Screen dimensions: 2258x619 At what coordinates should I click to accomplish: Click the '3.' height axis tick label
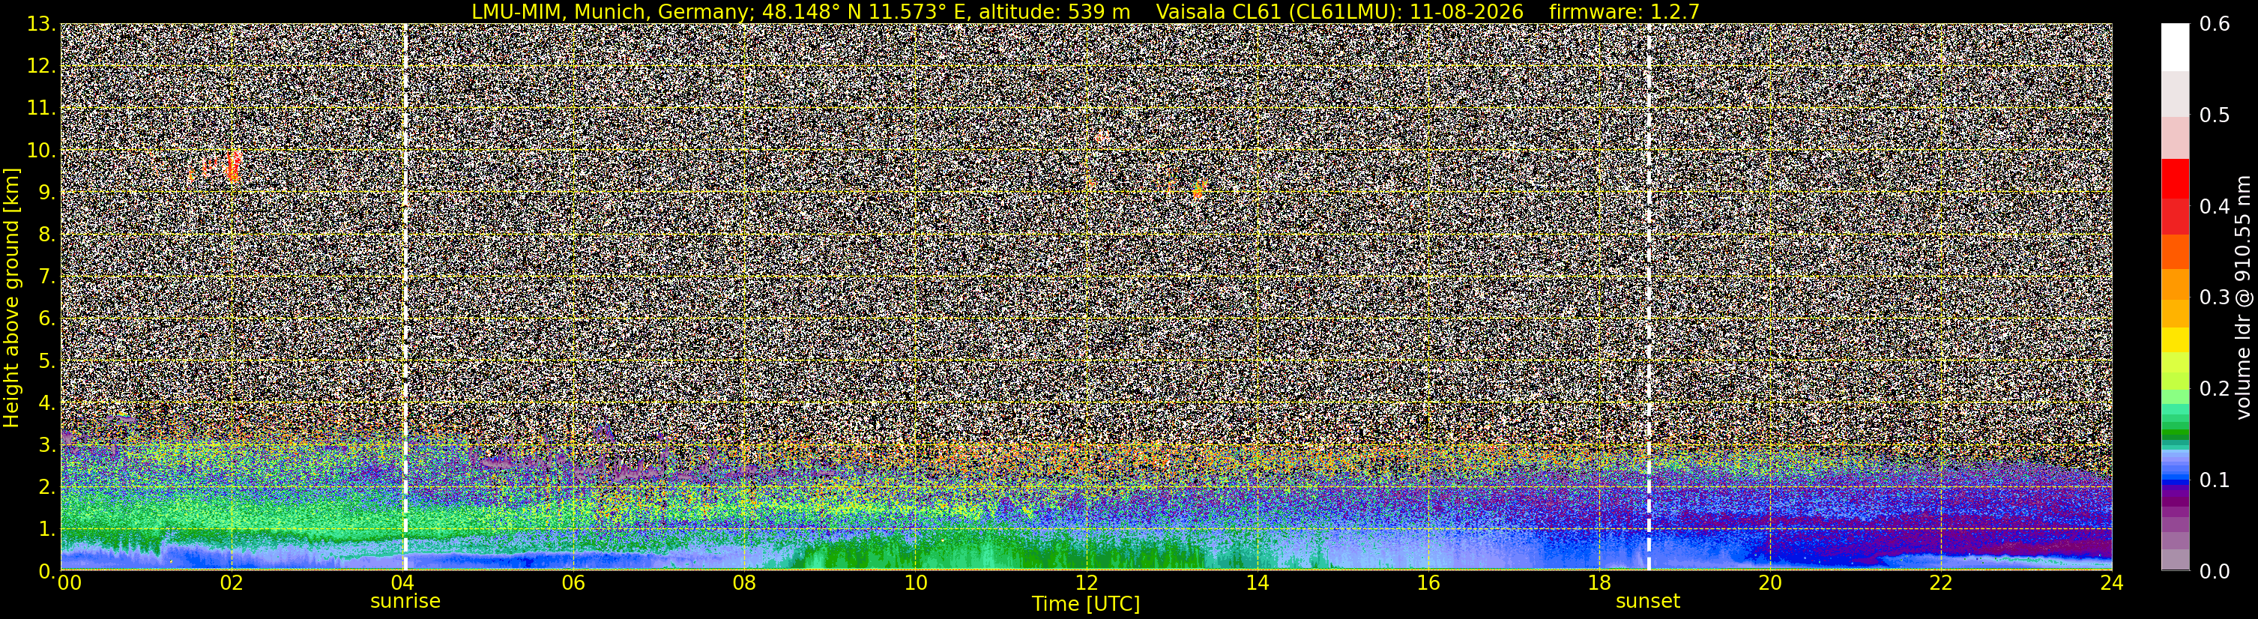pos(47,445)
